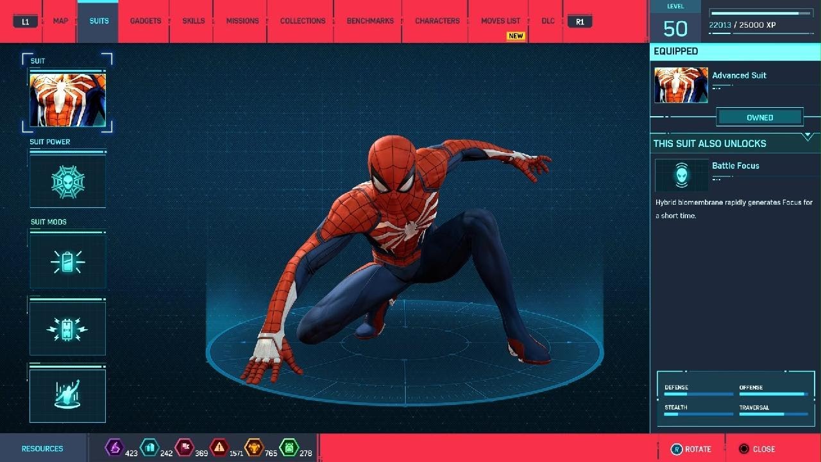Image resolution: width=821 pixels, height=462 pixels.
Task: Switch to the GADGETS tab
Action: click(x=146, y=21)
